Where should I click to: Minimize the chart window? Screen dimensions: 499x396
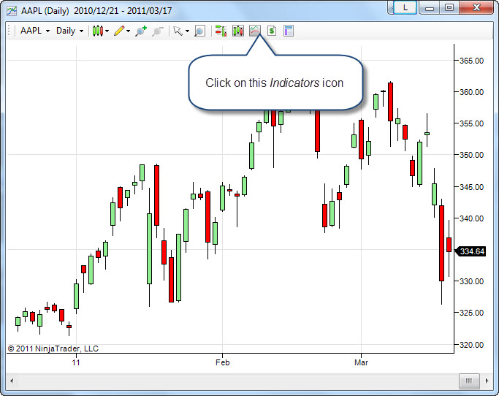tap(430, 7)
